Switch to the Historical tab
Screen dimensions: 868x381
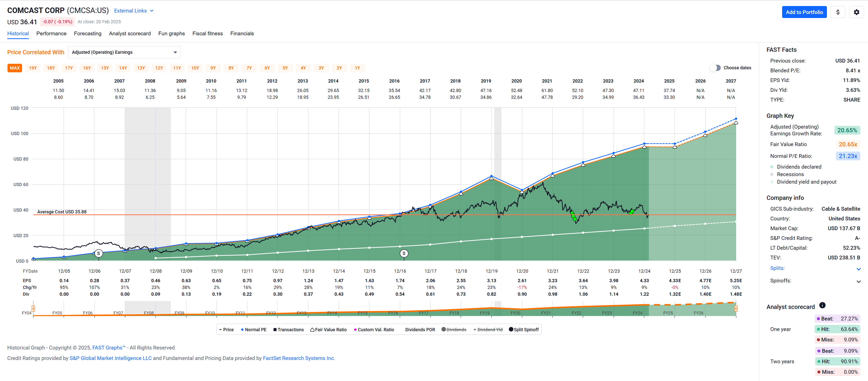[x=18, y=34]
